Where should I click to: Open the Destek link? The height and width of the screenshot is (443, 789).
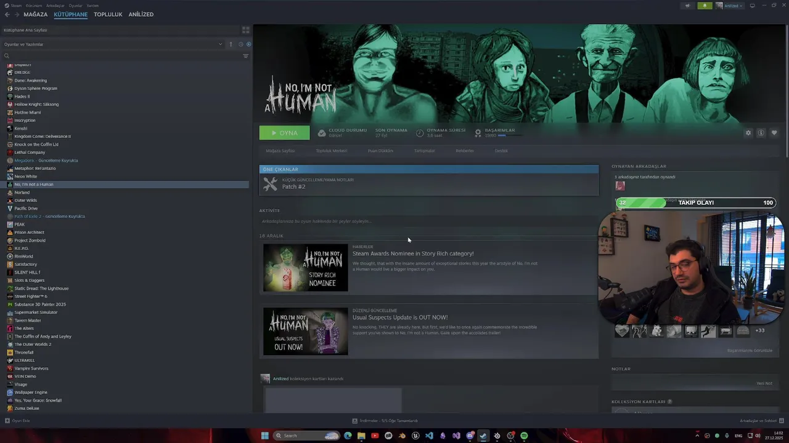pos(501,151)
